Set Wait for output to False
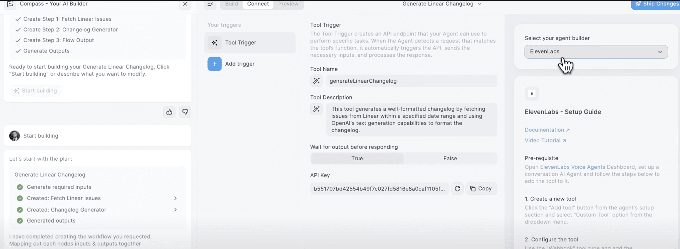Viewport: 680px width, 249px height. coord(450,159)
